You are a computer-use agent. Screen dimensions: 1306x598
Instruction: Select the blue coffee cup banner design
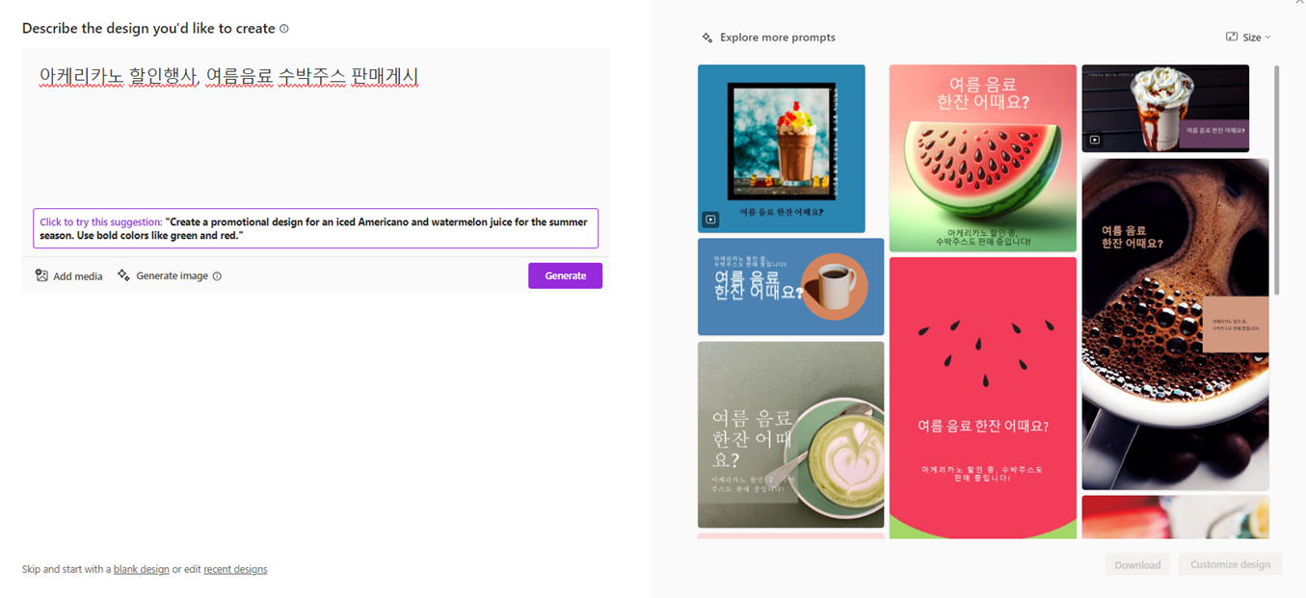click(x=790, y=287)
